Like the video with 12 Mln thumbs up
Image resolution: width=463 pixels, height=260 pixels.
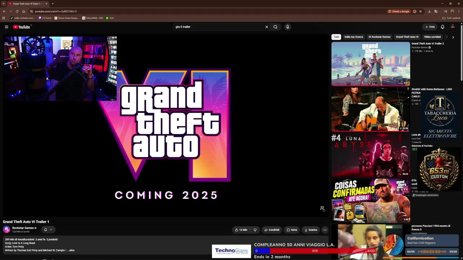point(241,230)
